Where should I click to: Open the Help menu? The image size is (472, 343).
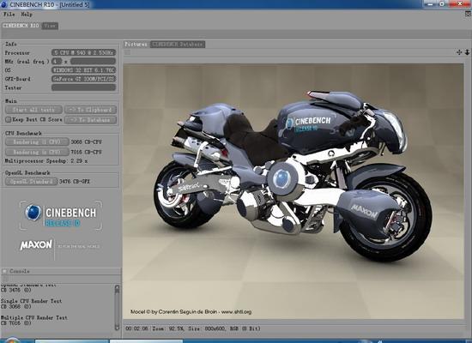pos(27,14)
